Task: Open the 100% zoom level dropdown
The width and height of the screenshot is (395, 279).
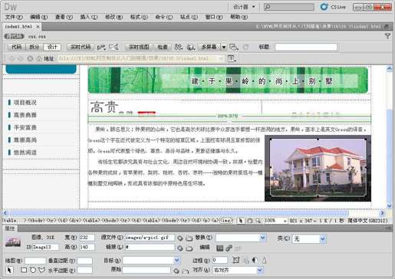Action: coord(285,221)
